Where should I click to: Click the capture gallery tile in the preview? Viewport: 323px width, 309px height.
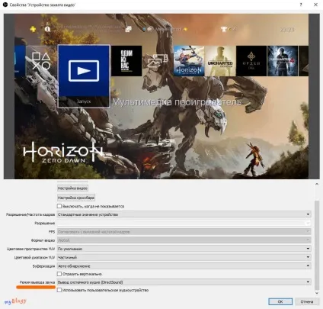coord(158,61)
